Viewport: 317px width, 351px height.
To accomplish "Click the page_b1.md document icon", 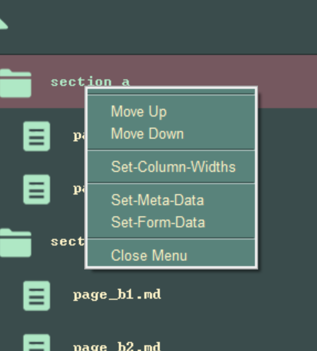I will tap(36, 295).
